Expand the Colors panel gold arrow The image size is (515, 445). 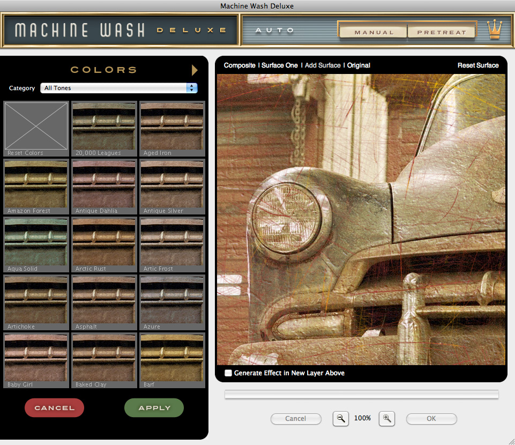[x=195, y=70]
